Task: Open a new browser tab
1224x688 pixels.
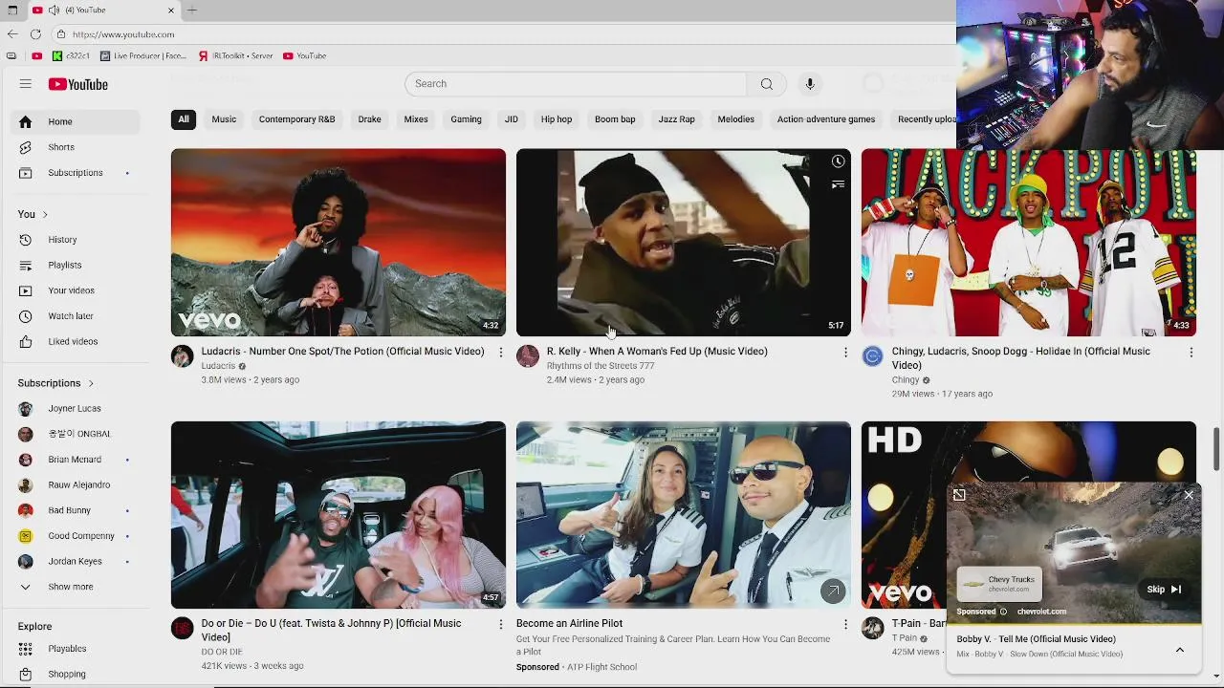Action: click(x=192, y=11)
